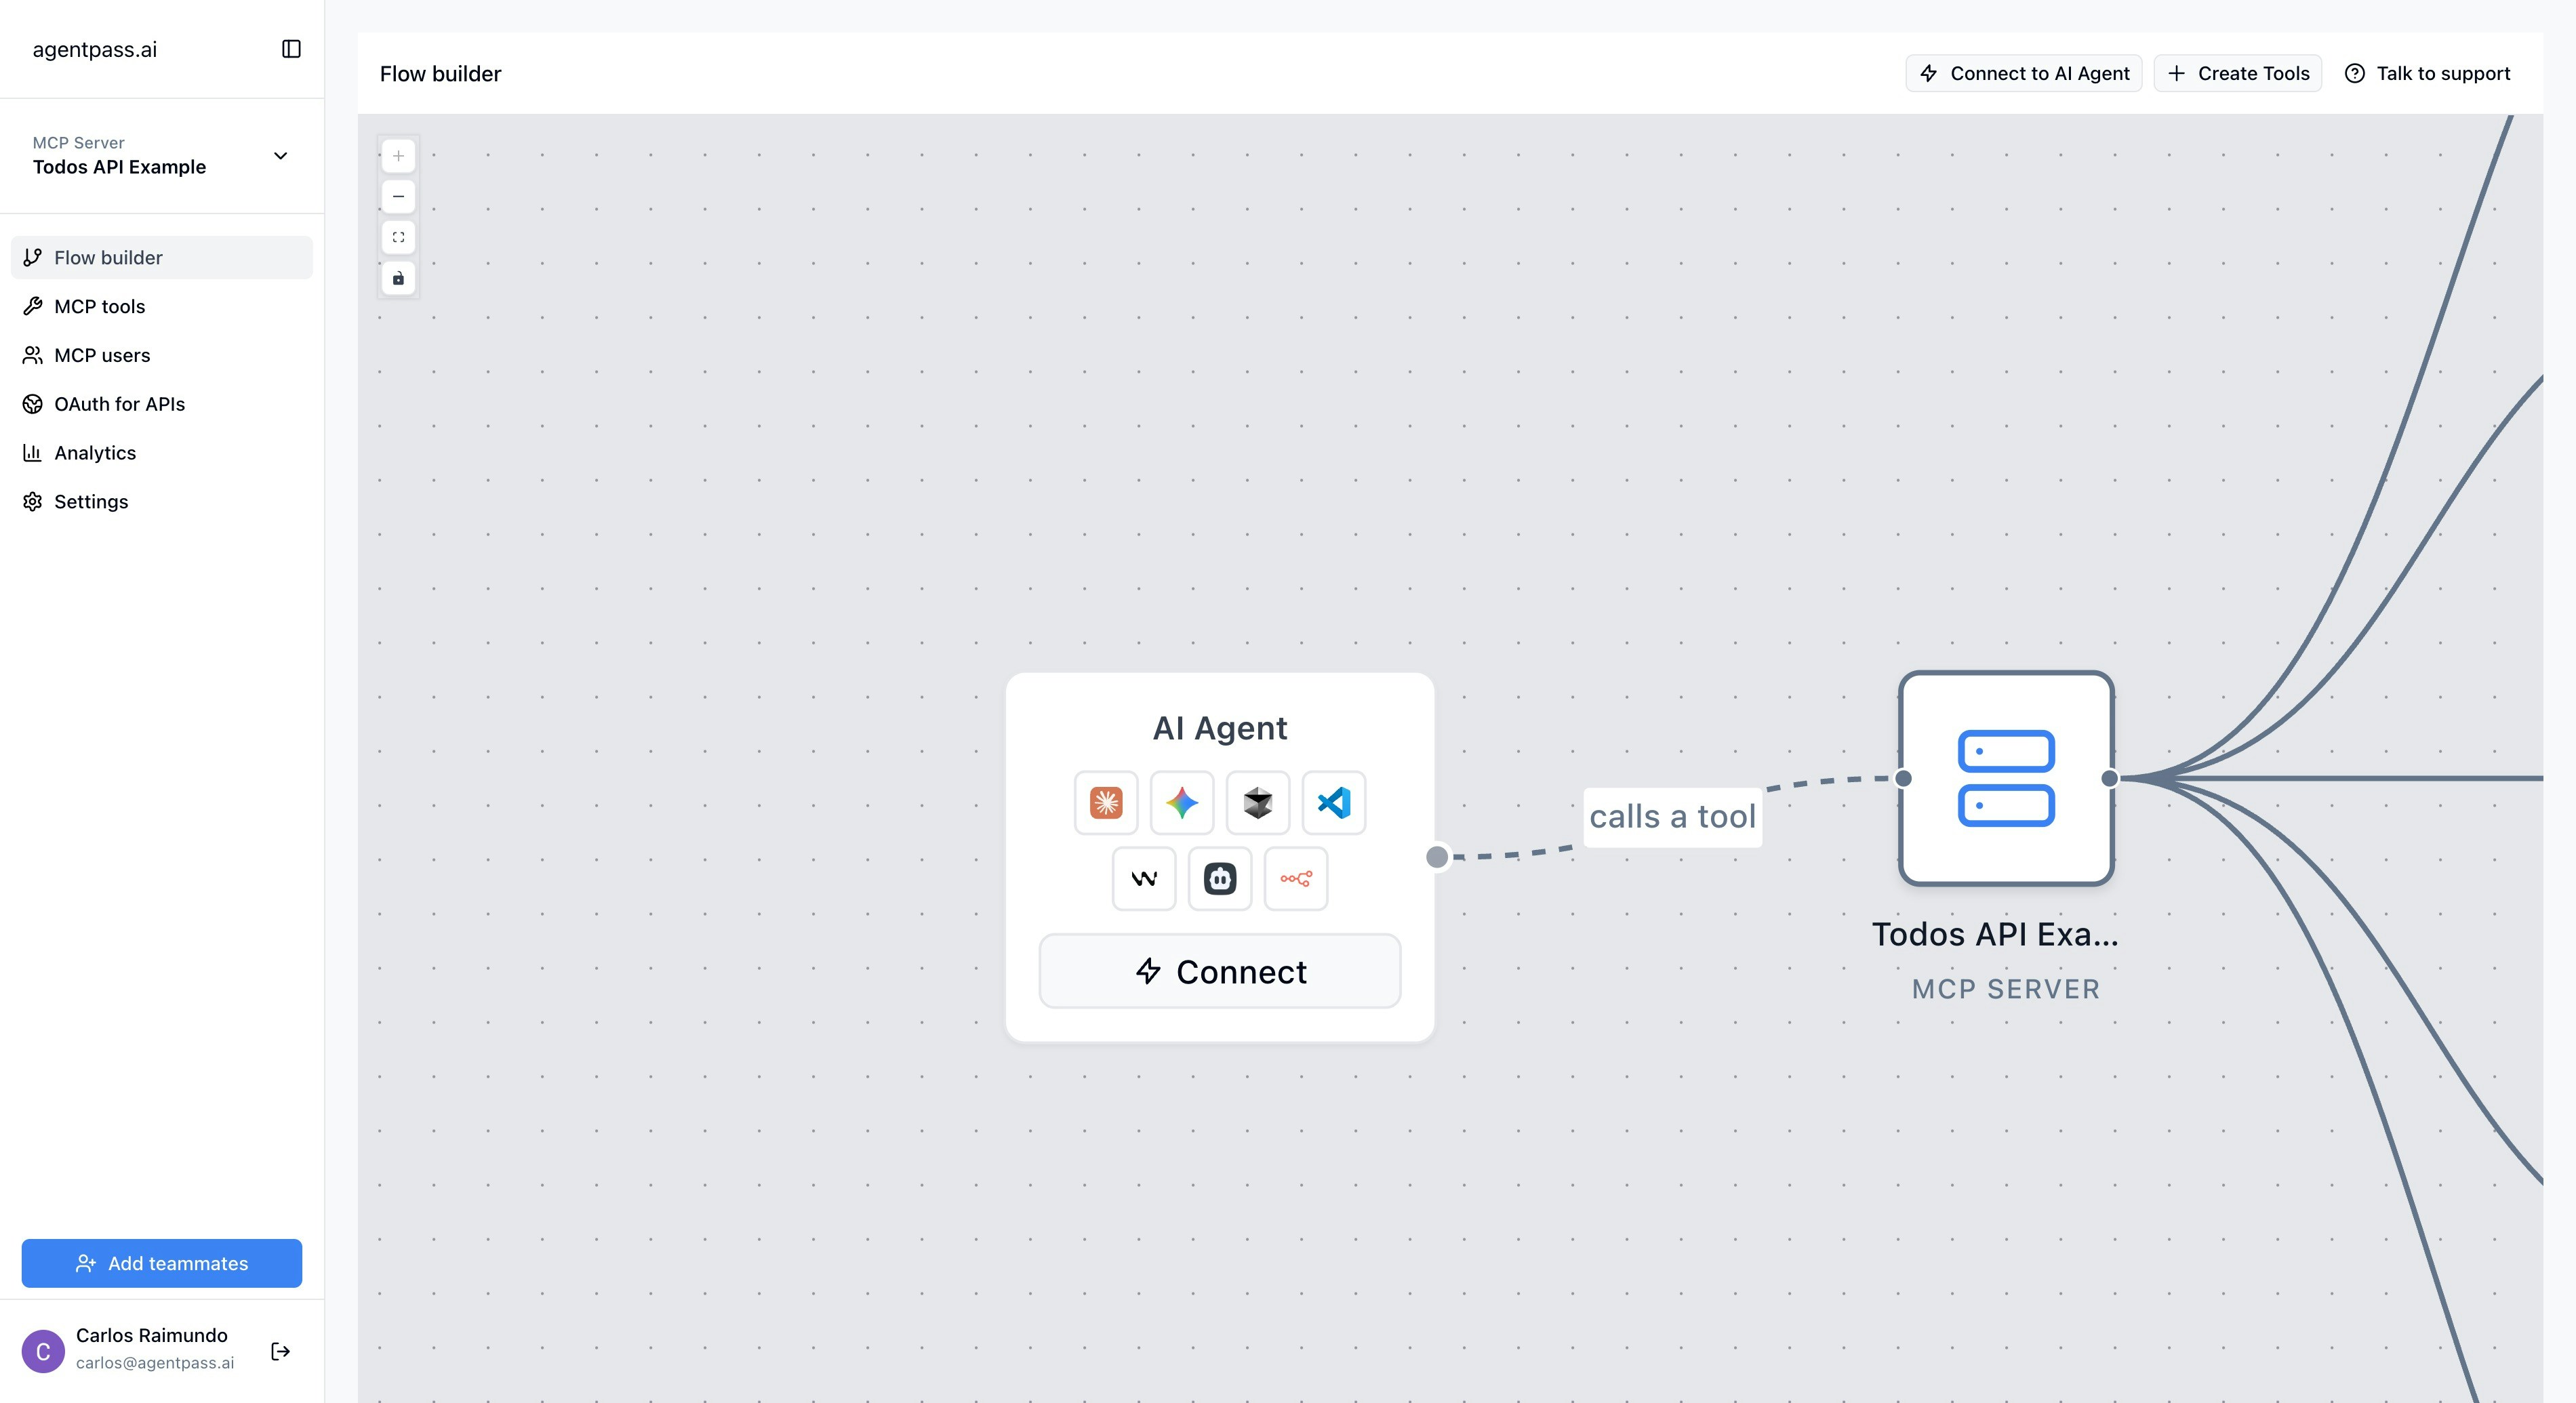Click the Claude icon in AI Agent card
Viewport: 2576px width, 1403px height.
[x=1105, y=802]
